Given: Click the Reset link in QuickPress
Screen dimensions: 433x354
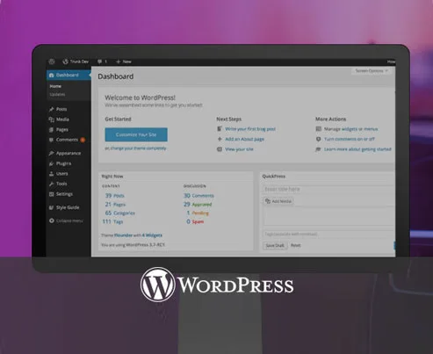Looking at the screenshot, I should 296,245.
